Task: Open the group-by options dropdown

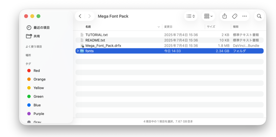Action: pyautogui.click(x=209, y=16)
